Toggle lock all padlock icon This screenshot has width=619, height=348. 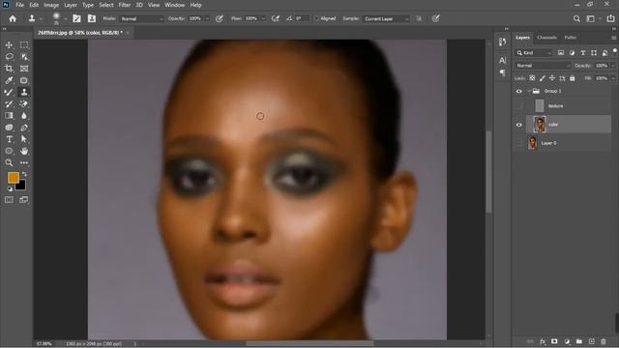[573, 78]
